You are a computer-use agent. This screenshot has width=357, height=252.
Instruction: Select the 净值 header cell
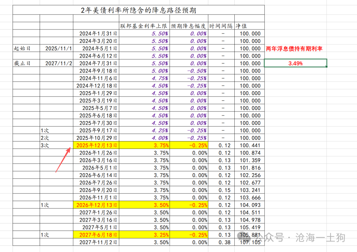point(249,26)
